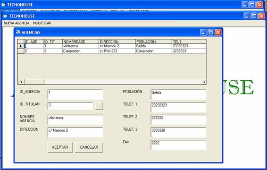Close the AGENCIAS window
267x170 pixels.
pos(218,32)
